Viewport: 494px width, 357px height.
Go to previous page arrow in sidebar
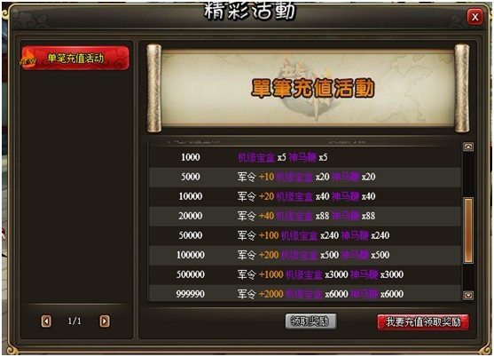pyautogui.click(x=46, y=321)
